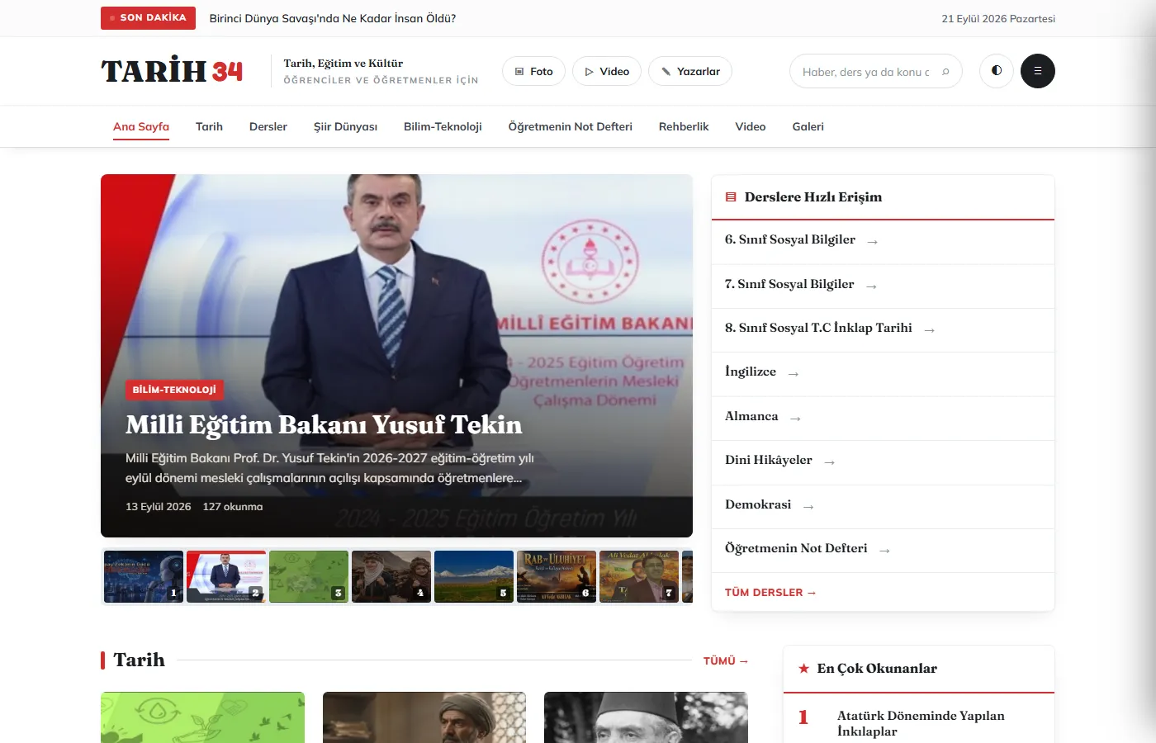Open the Milli Eğitim Bakanı Yusuf Tekin headline

(324, 424)
